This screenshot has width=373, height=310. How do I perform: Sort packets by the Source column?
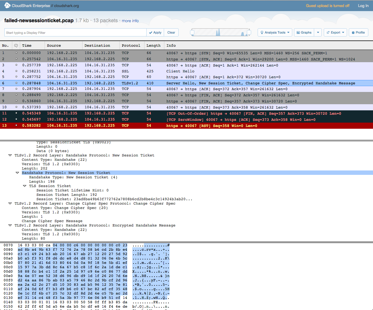click(x=64, y=46)
